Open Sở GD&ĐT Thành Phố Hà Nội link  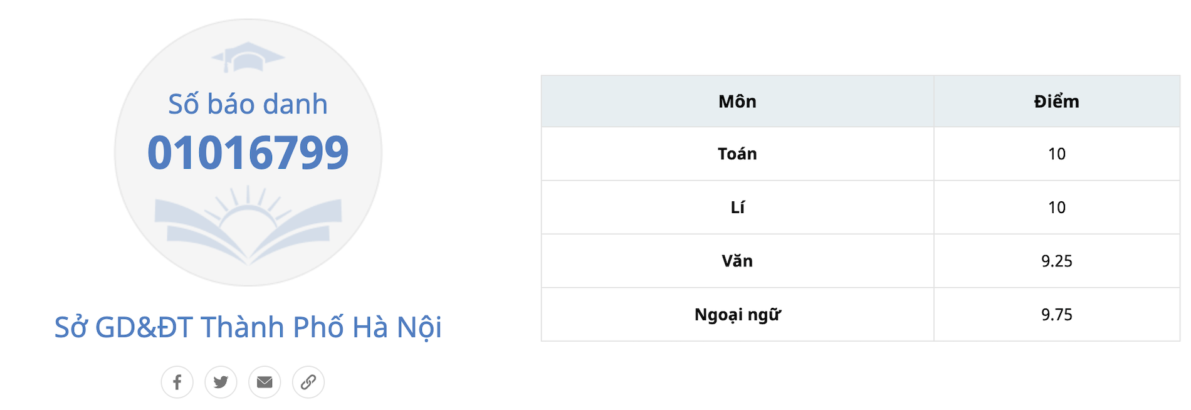pos(248,327)
